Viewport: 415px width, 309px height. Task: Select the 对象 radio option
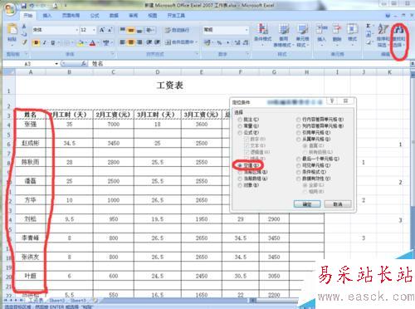240,185
